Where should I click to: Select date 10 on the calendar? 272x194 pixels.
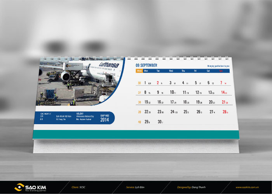[172, 92]
